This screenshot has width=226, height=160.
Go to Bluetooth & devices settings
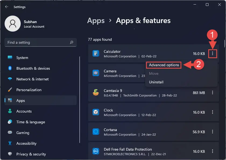click(41, 68)
